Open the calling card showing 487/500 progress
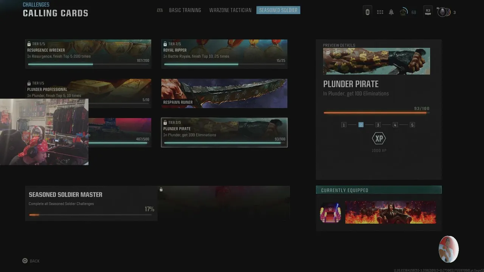The image size is (484, 272). point(120,133)
